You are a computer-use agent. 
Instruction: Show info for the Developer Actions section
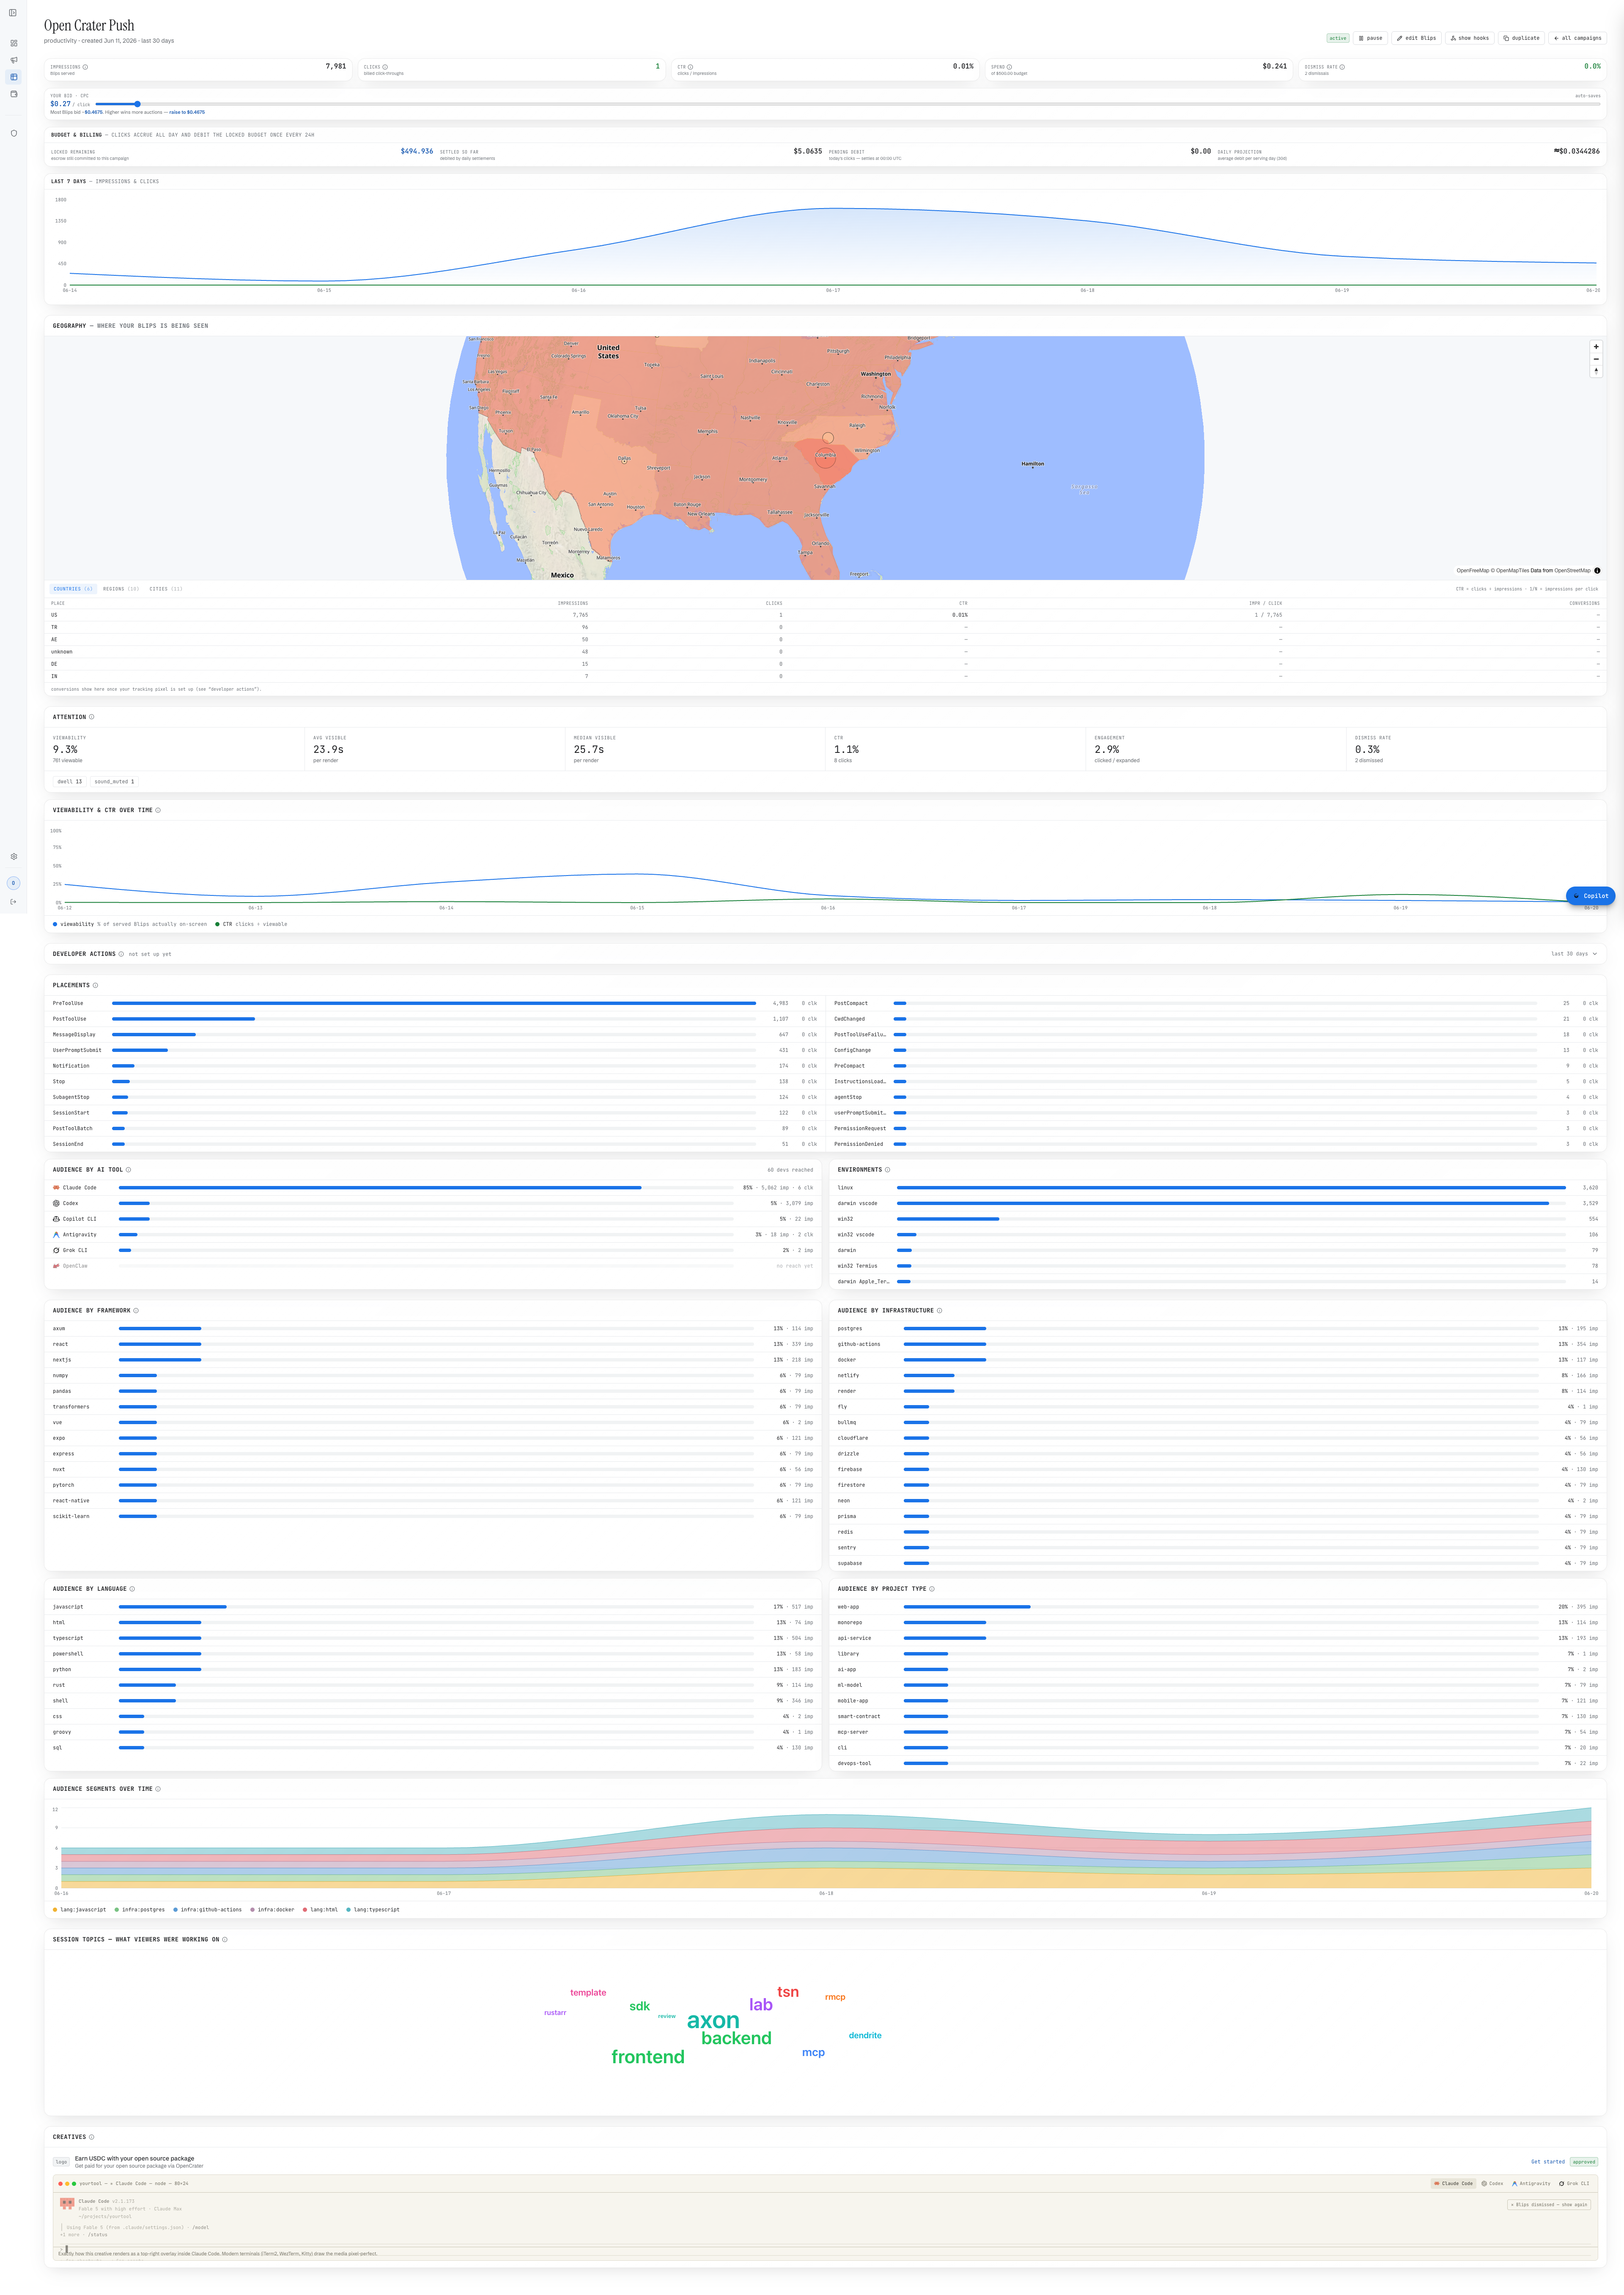coord(121,954)
